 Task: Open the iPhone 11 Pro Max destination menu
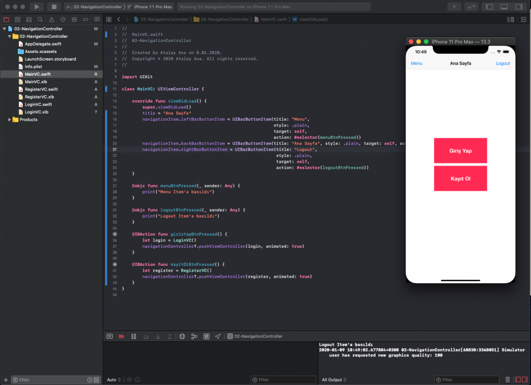(150, 7)
